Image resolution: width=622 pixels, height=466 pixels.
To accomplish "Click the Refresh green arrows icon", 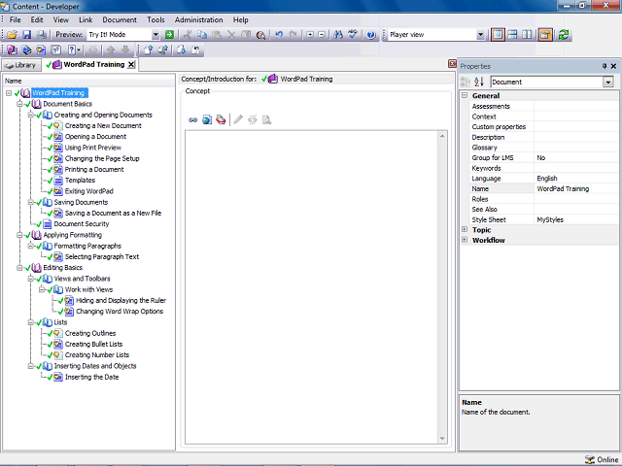I will coord(564,35).
